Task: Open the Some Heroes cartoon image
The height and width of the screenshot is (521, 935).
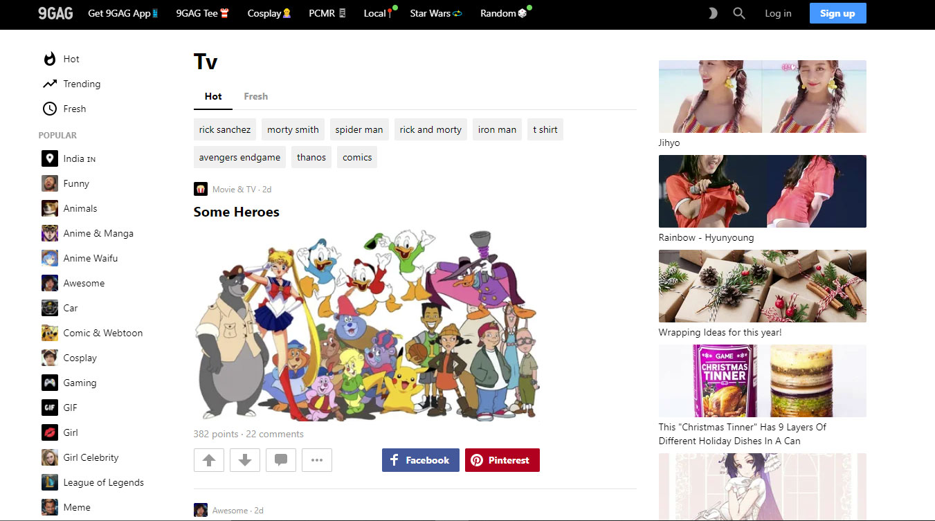Action: coord(367,325)
